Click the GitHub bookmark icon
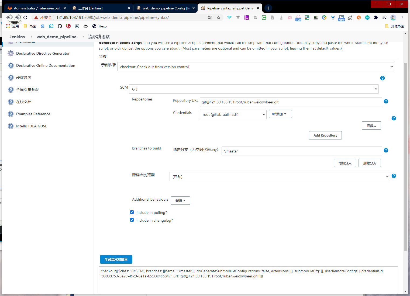410x296 pixels. (60, 26)
